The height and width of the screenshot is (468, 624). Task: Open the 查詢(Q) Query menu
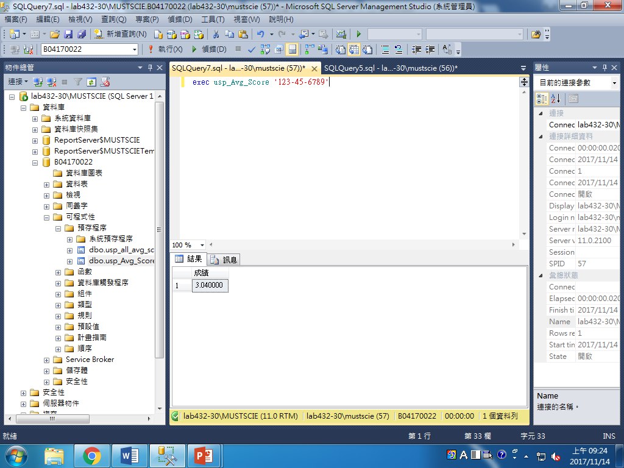click(x=113, y=19)
